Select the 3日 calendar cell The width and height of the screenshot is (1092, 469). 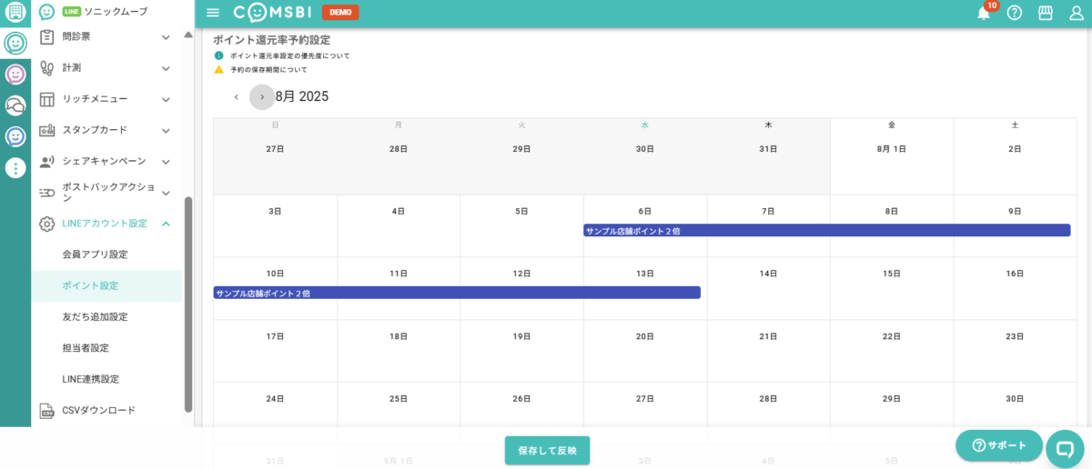[275, 226]
